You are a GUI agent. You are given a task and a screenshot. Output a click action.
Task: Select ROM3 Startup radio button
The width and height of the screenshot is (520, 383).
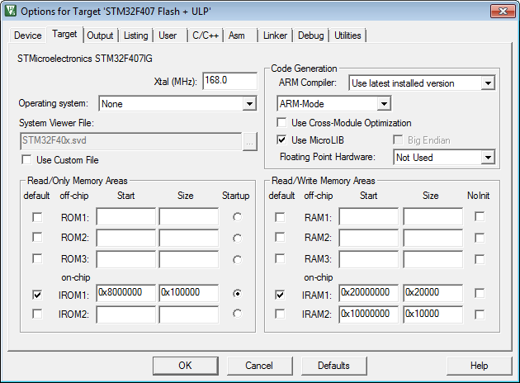click(x=237, y=259)
